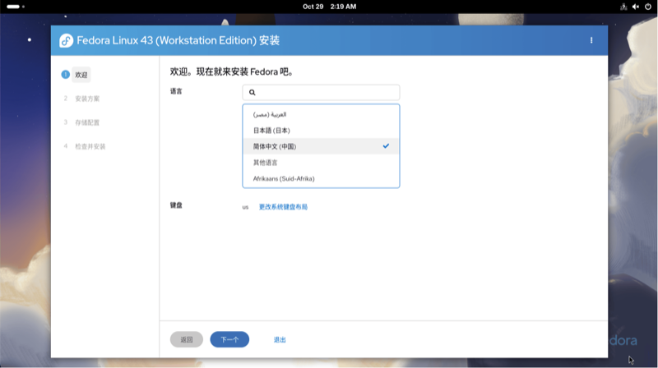Go to the 安装方案 step in sidebar
658x368 pixels.
[x=87, y=99]
